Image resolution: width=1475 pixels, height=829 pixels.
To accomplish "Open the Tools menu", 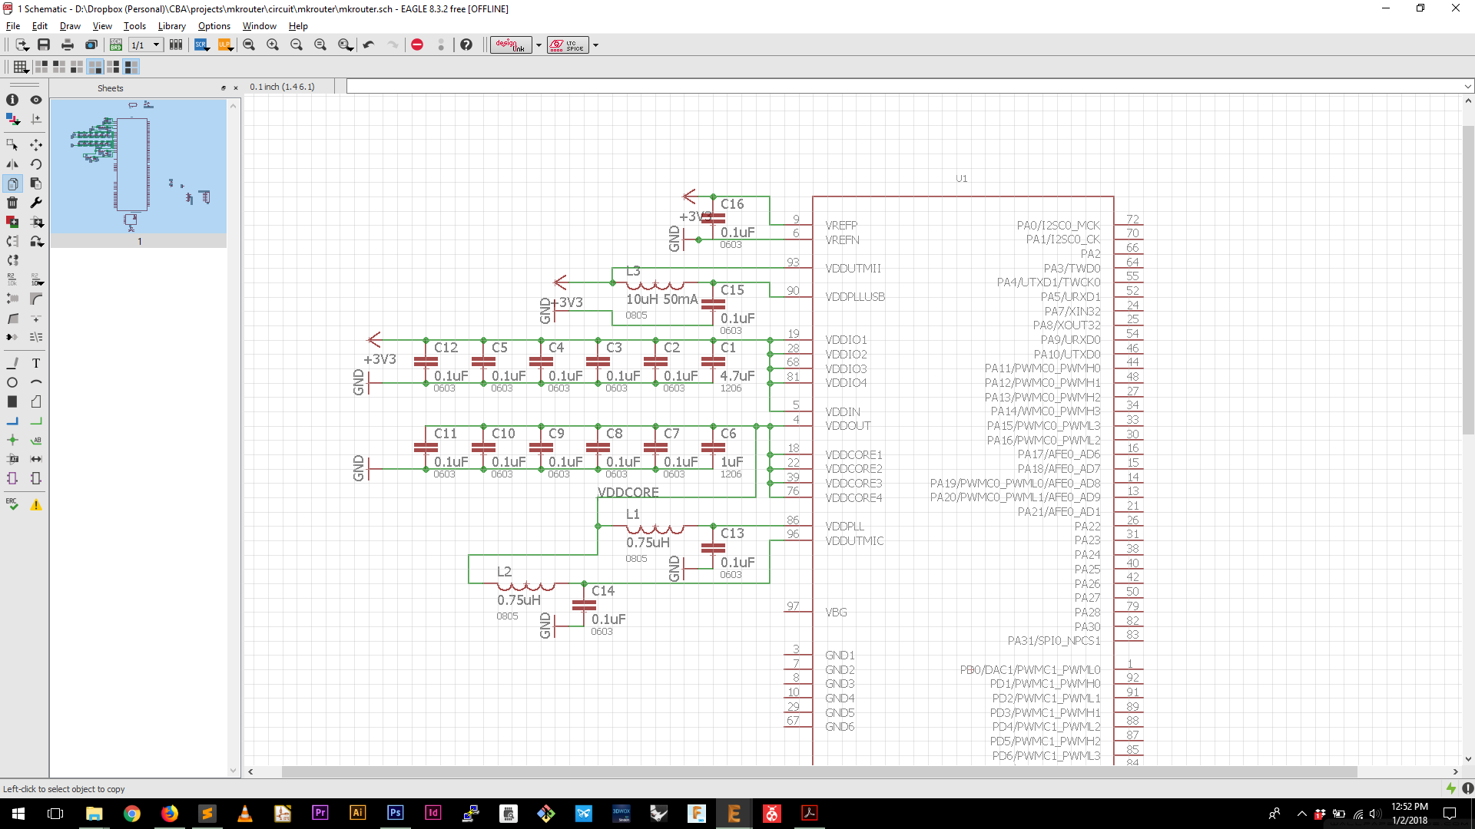I will tap(134, 26).
